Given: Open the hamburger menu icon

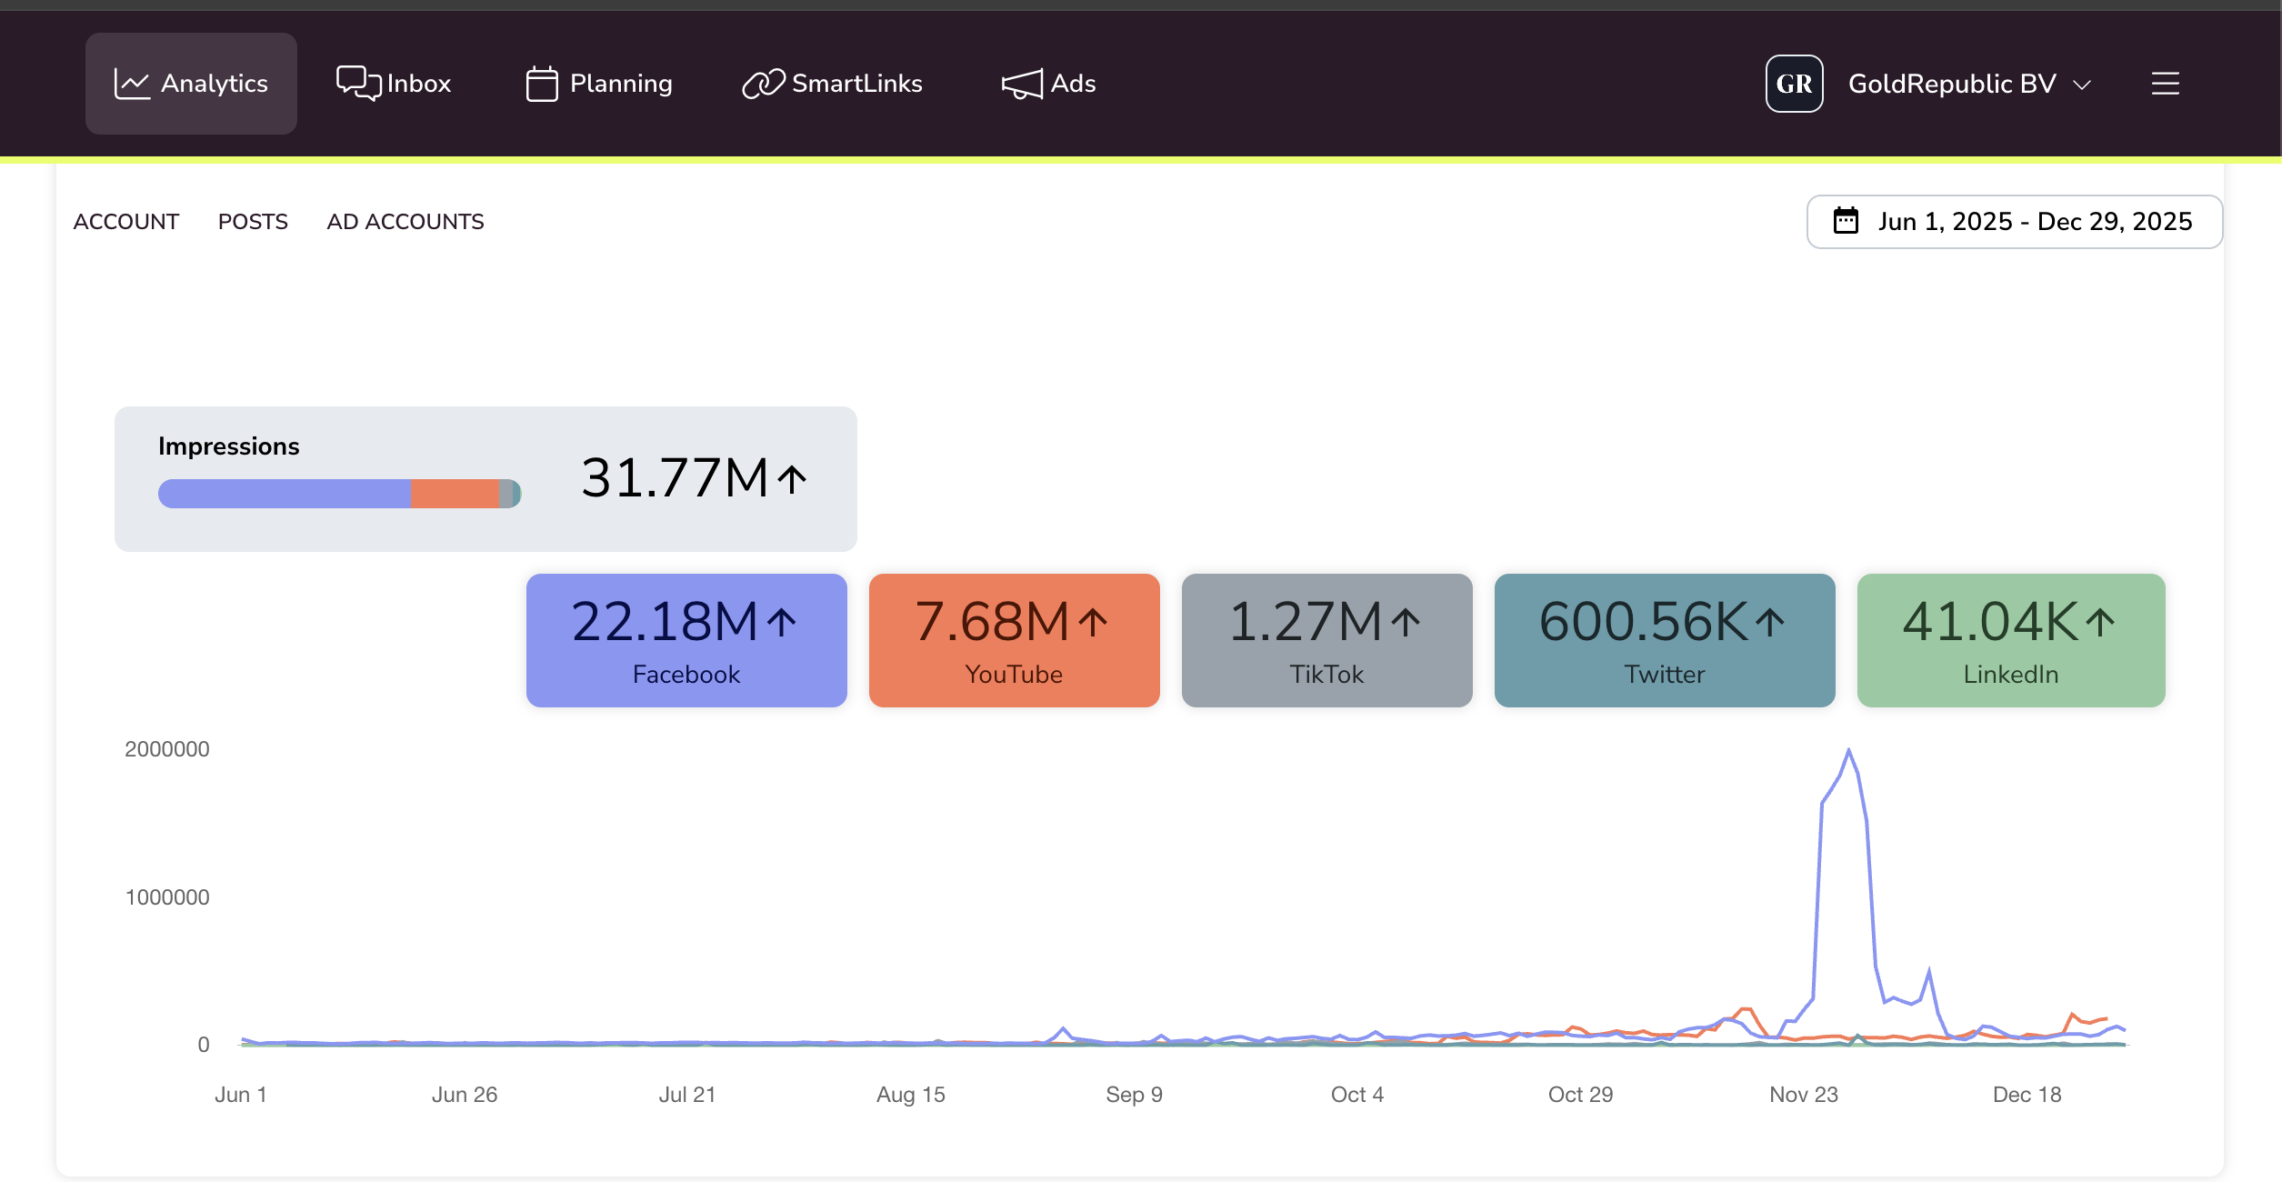Looking at the screenshot, I should pyautogui.click(x=2166, y=84).
